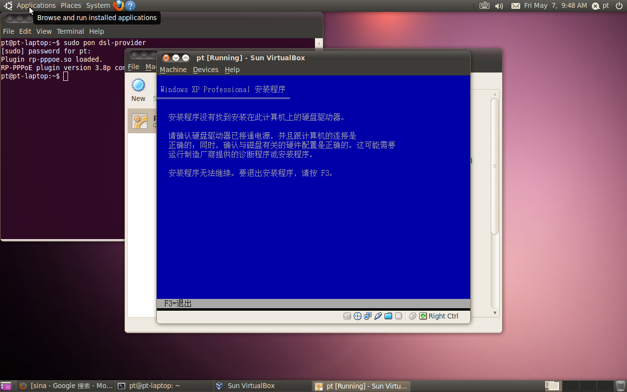Click VirtualBox manager scrollbar down arrow
The height and width of the screenshot is (392, 627).
tap(495, 313)
